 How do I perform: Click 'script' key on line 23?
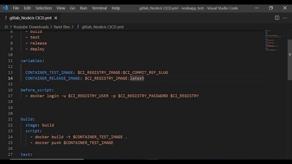[x=32, y=131]
